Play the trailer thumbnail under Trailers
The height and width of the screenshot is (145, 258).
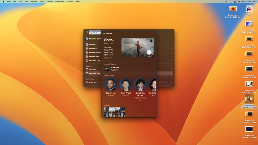pos(115,112)
